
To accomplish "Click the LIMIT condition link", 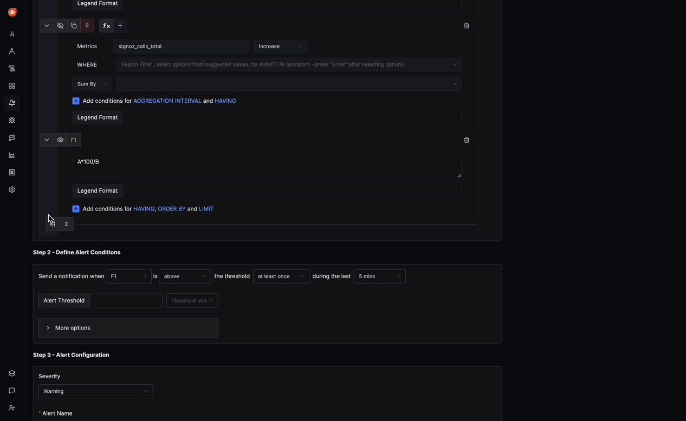I will coord(206,209).
